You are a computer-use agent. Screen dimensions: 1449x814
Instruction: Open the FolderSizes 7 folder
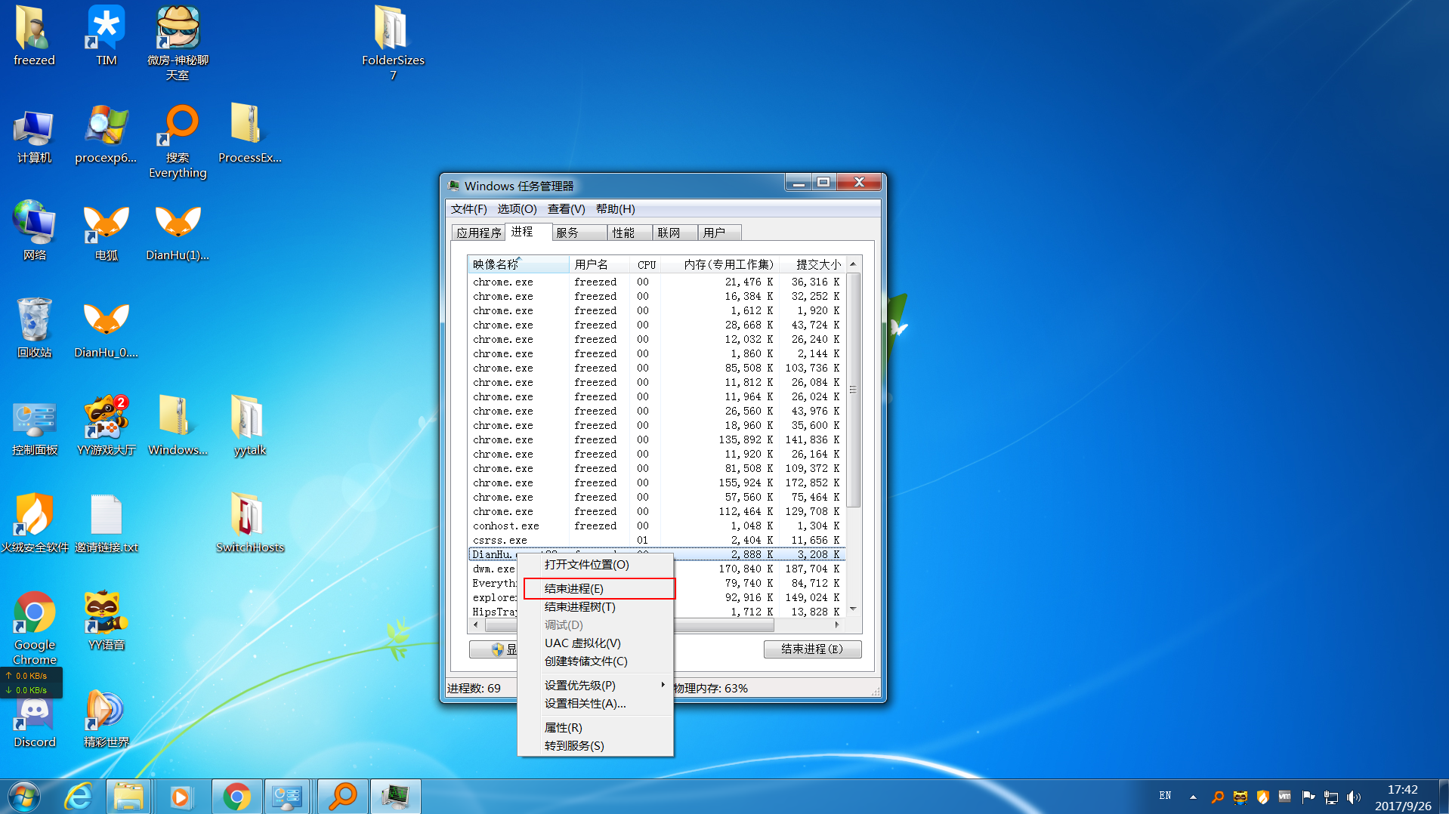[x=393, y=43]
